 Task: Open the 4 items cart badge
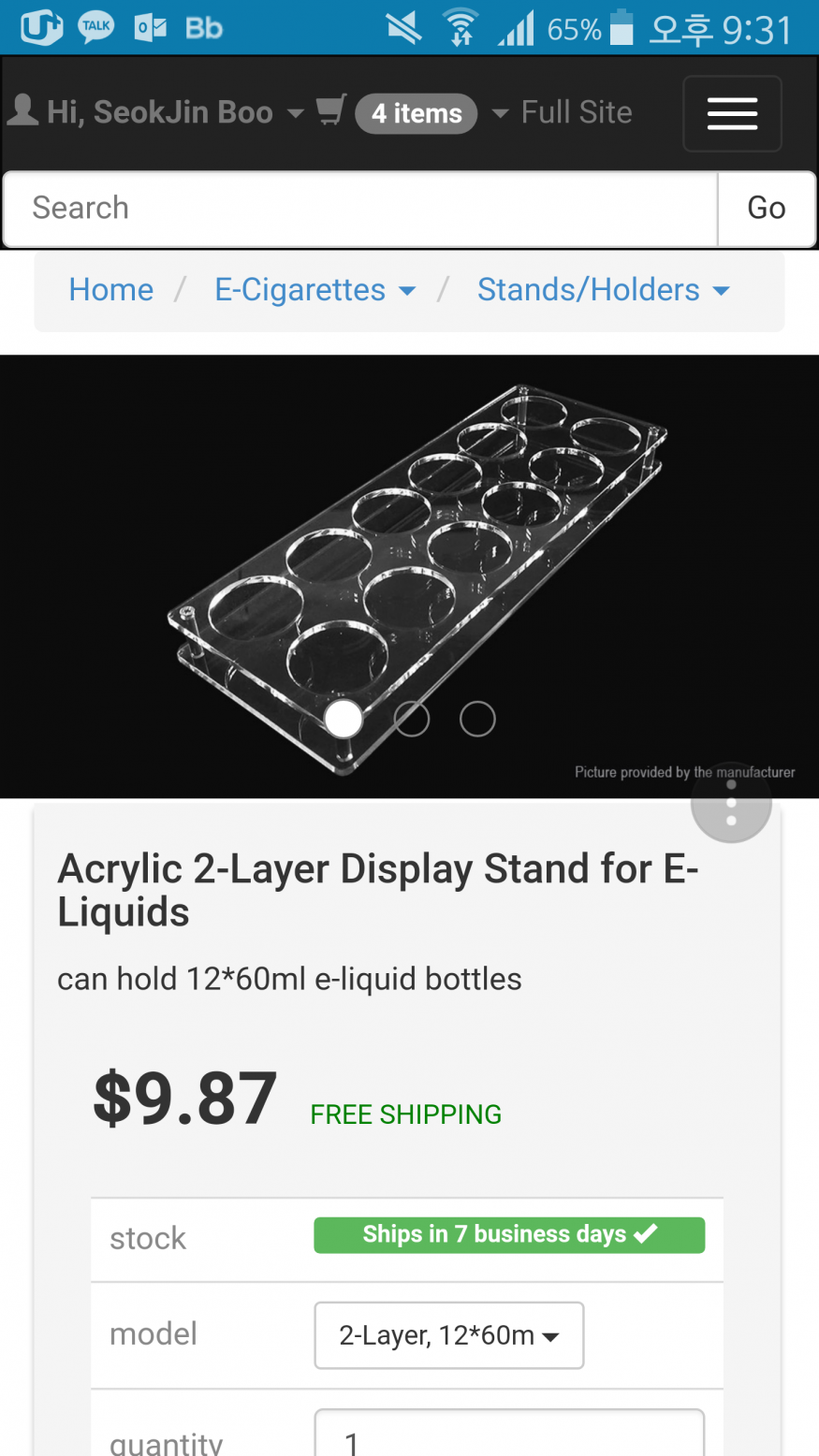(417, 113)
